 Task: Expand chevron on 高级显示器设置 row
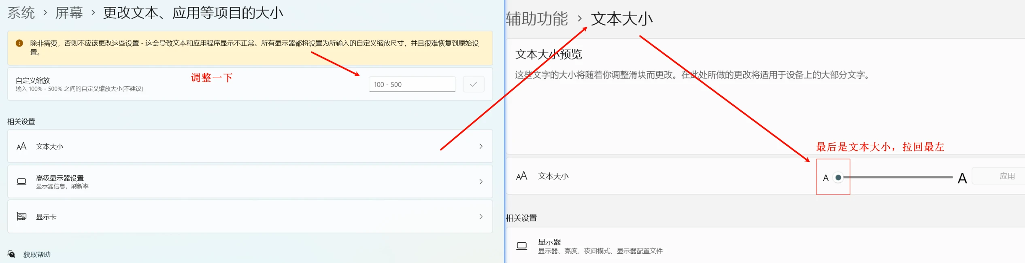[481, 181]
